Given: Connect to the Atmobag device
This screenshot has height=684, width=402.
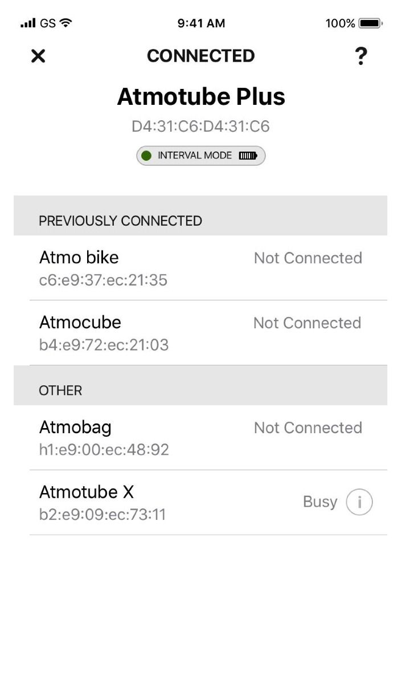Looking at the screenshot, I should (75, 427).
